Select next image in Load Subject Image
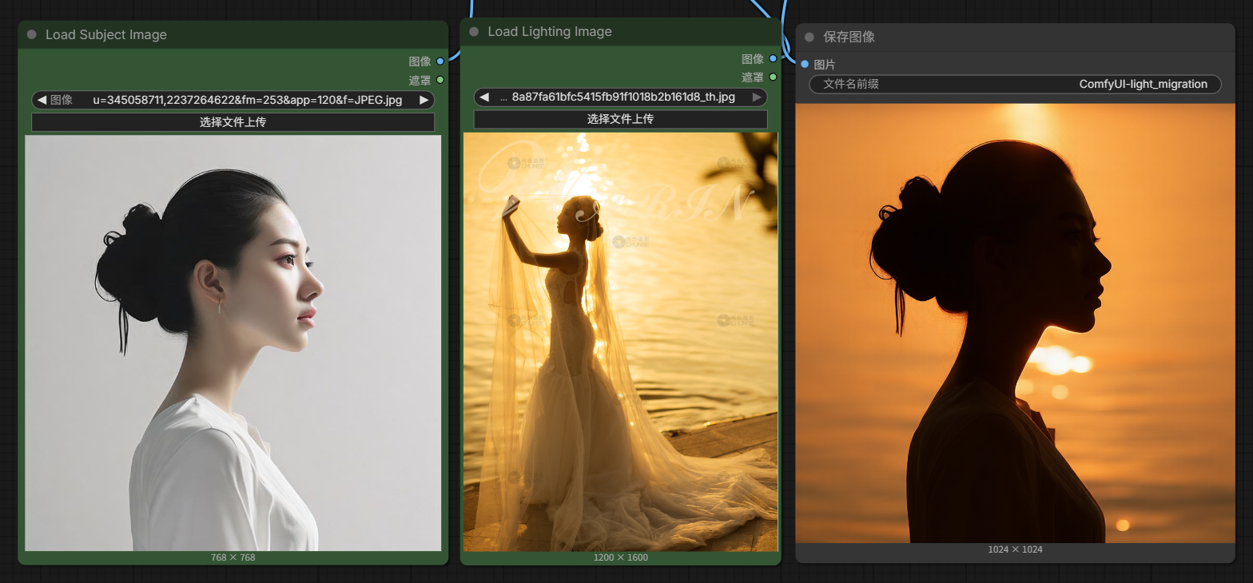The width and height of the screenshot is (1253, 583). [x=424, y=100]
